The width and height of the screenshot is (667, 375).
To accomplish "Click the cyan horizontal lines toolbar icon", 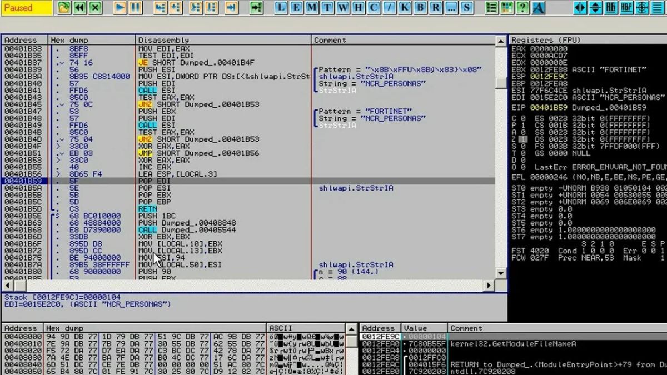I will 658,8.
